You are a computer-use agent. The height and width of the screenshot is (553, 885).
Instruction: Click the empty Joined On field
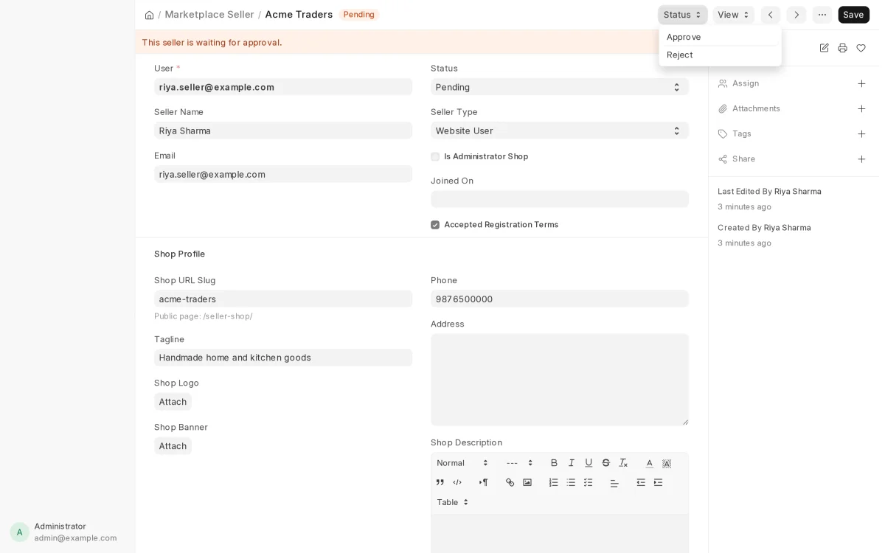point(560,199)
